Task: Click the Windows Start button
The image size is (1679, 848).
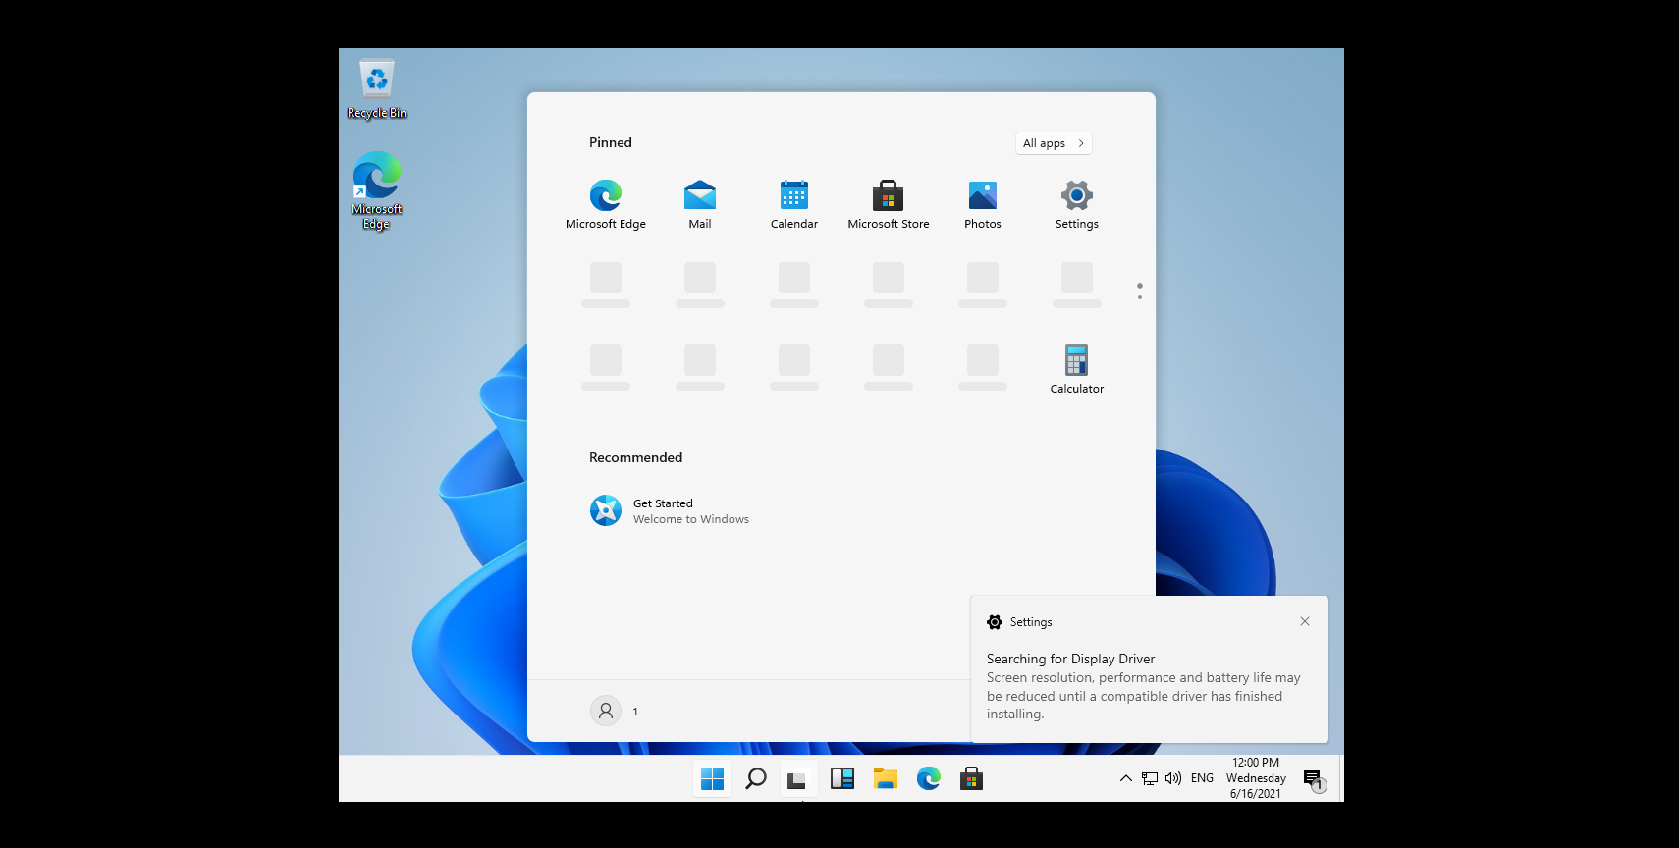Action: tap(713, 779)
